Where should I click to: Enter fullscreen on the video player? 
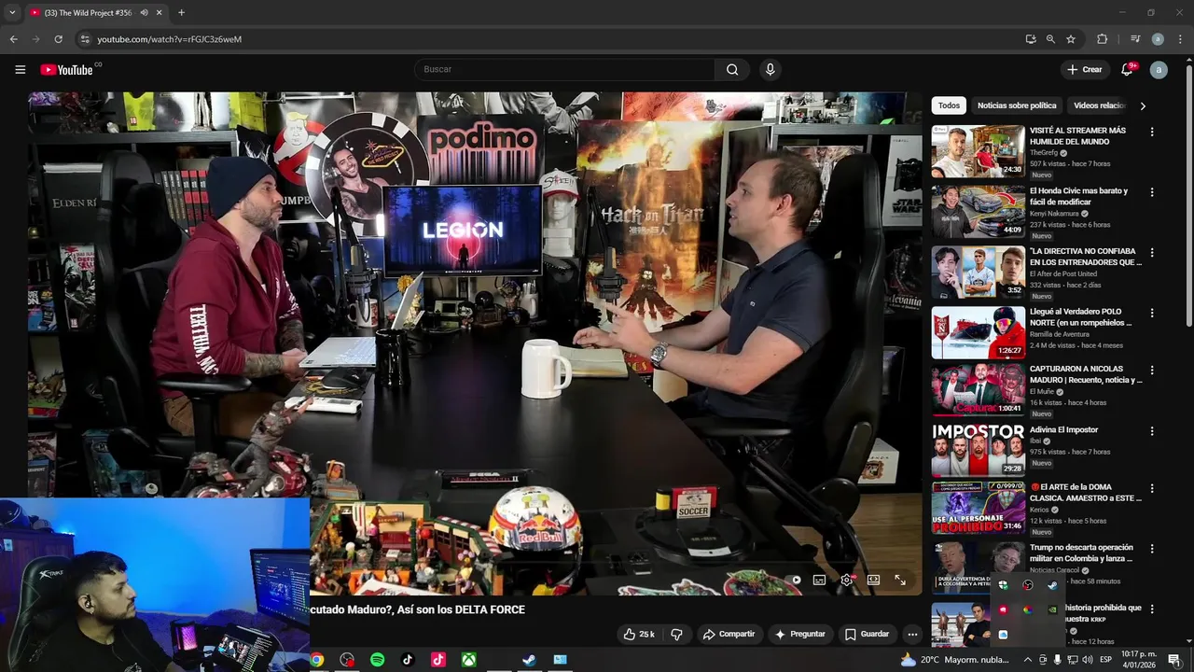point(900,580)
